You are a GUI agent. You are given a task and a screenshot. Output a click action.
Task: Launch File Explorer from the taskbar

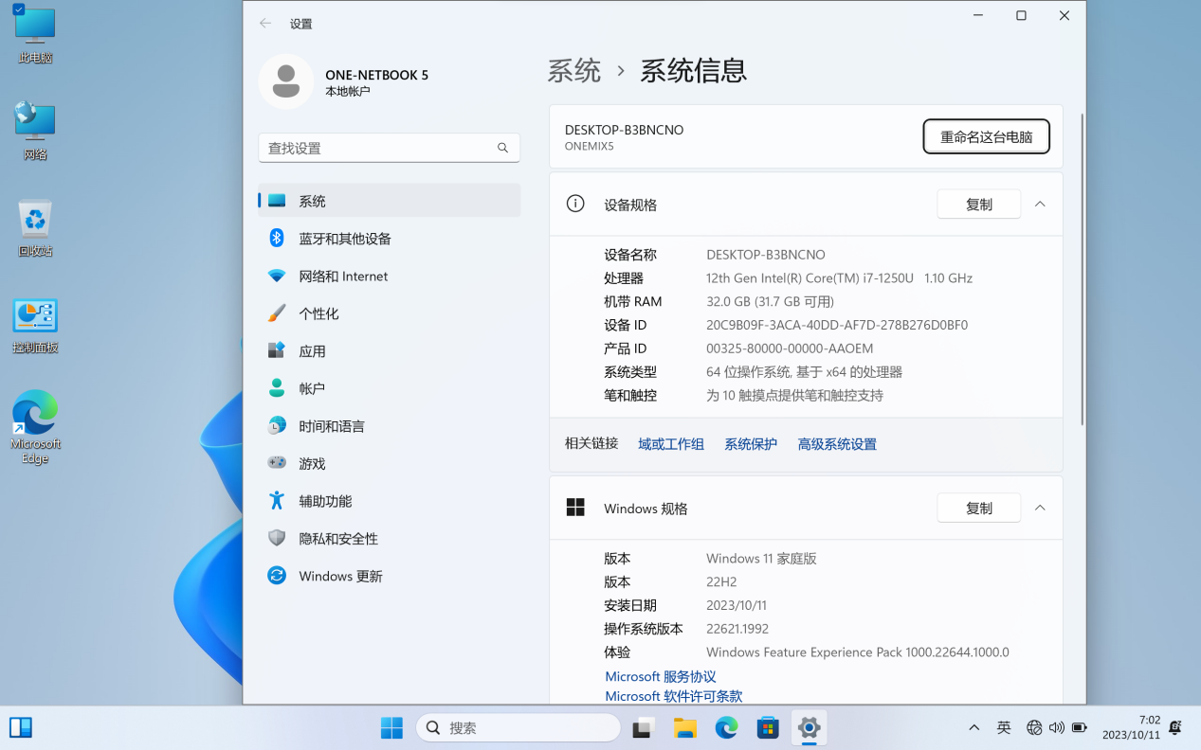tap(685, 727)
